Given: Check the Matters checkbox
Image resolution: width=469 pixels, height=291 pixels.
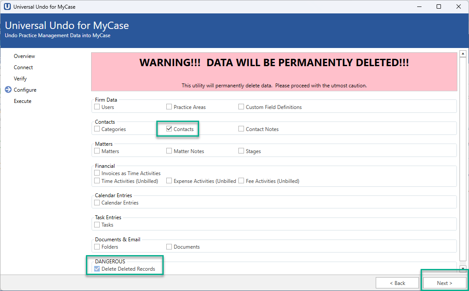Looking at the screenshot, I should 97,151.
